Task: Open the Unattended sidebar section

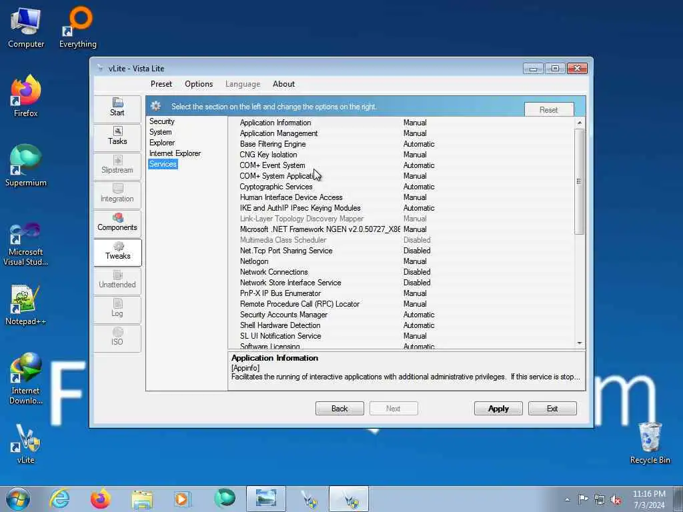Action: pyautogui.click(x=117, y=281)
